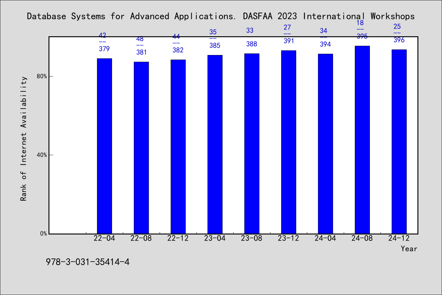The image size is (442, 295).
Task: Click the 80% y-axis tick label
Action: click(42, 76)
